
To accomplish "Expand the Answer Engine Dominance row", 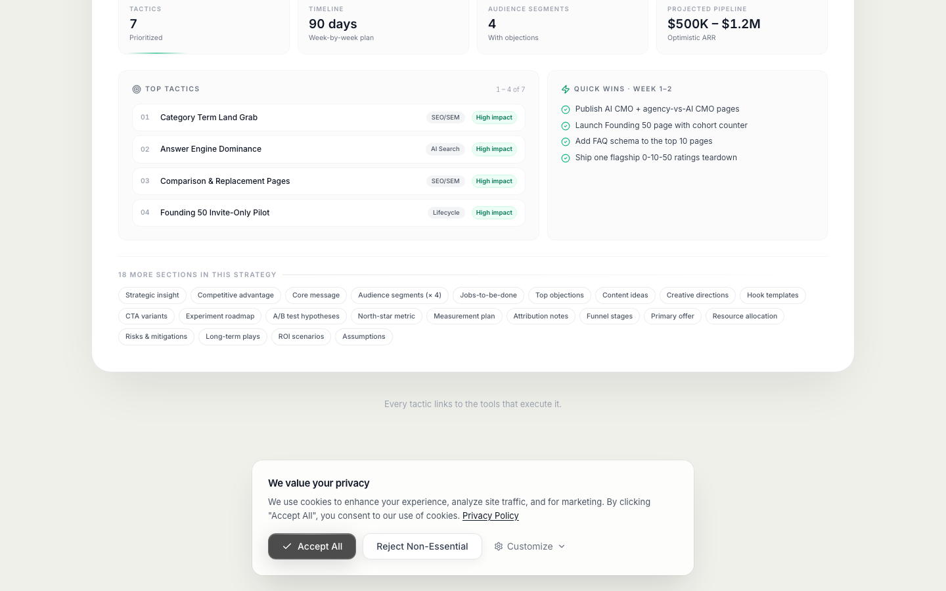I will (x=328, y=149).
